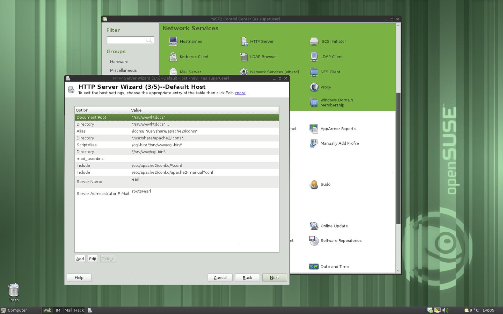Select the Miscellaneous group
This screenshot has width=503, height=314.
pyautogui.click(x=123, y=70)
